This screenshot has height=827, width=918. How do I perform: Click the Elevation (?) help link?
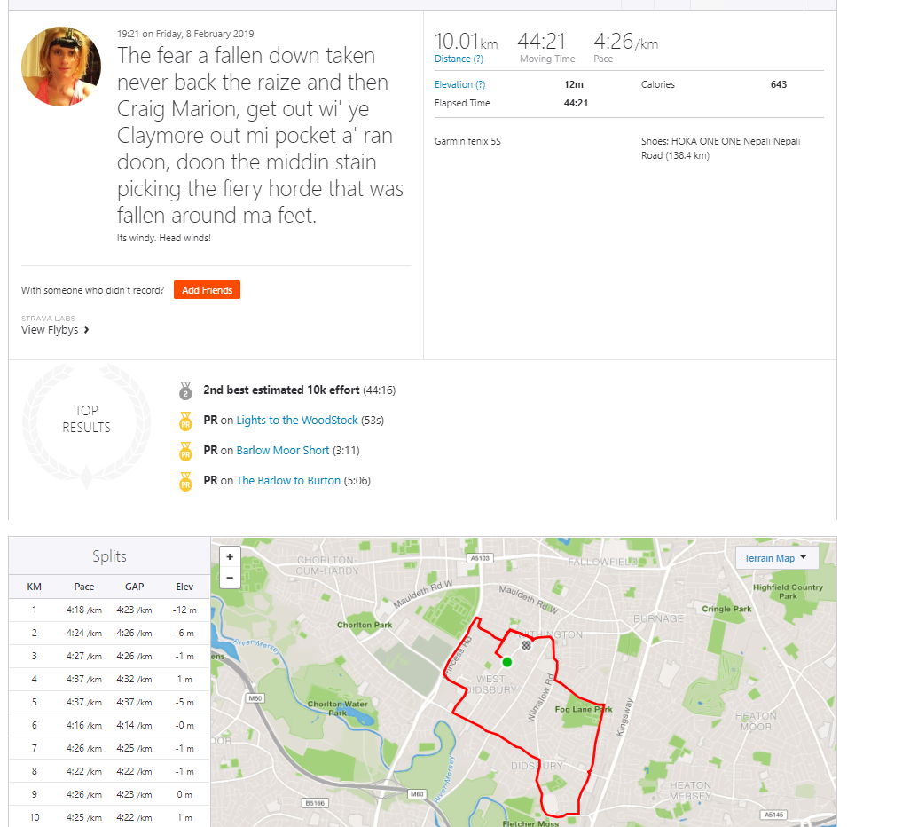click(x=459, y=85)
